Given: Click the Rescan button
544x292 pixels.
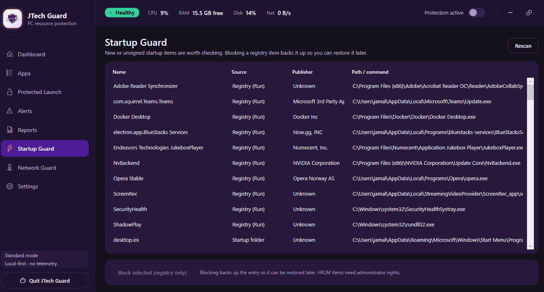Looking at the screenshot, I should point(523,46).
